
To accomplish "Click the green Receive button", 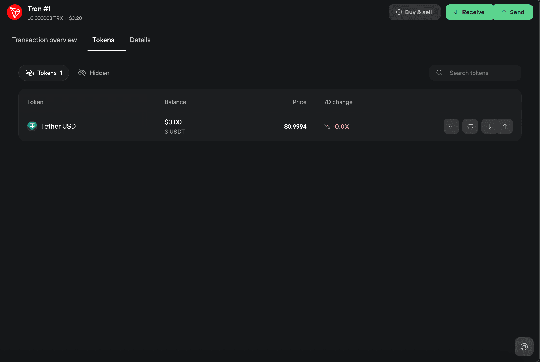I will coord(469,12).
